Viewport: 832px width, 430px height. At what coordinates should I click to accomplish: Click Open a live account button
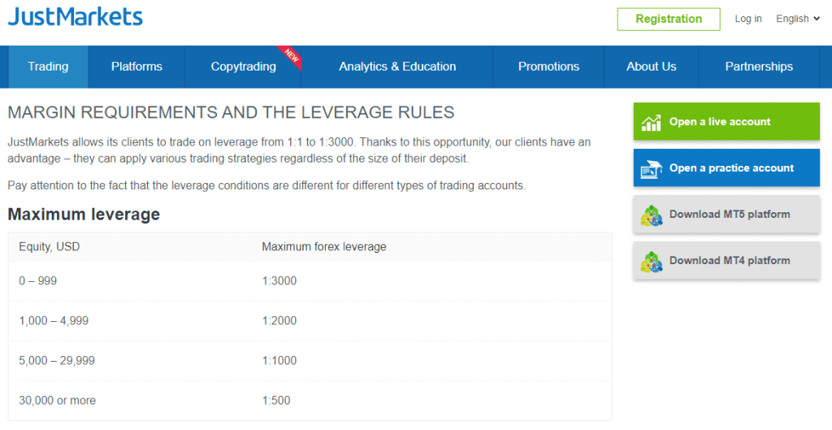point(726,122)
